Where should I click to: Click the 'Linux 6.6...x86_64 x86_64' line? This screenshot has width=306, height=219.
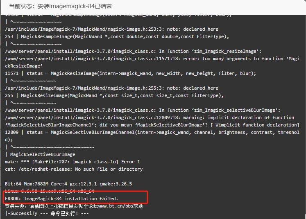click(50, 191)
